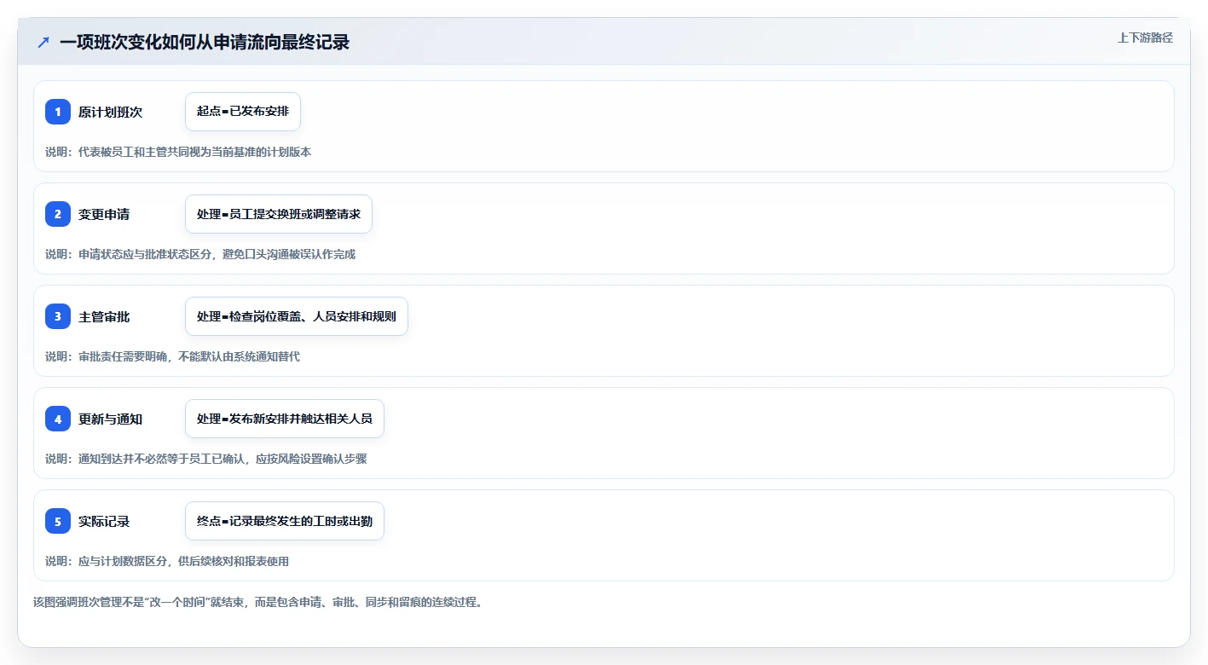The image size is (1208, 665).
Task: Click the 终点=记录最终发生的工时或出勤 chip
Action: (x=285, y=521)
